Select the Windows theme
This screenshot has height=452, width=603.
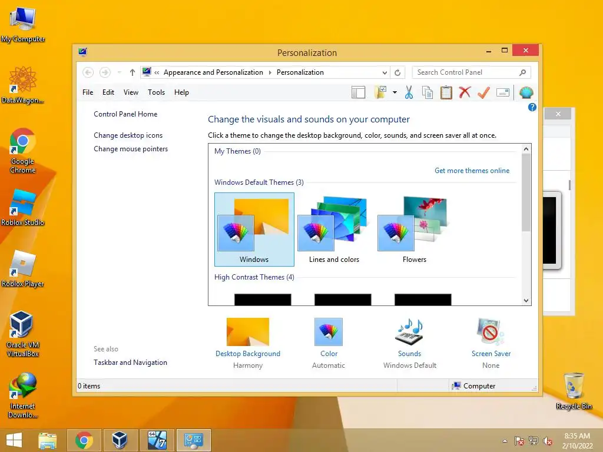click(254, 230)
